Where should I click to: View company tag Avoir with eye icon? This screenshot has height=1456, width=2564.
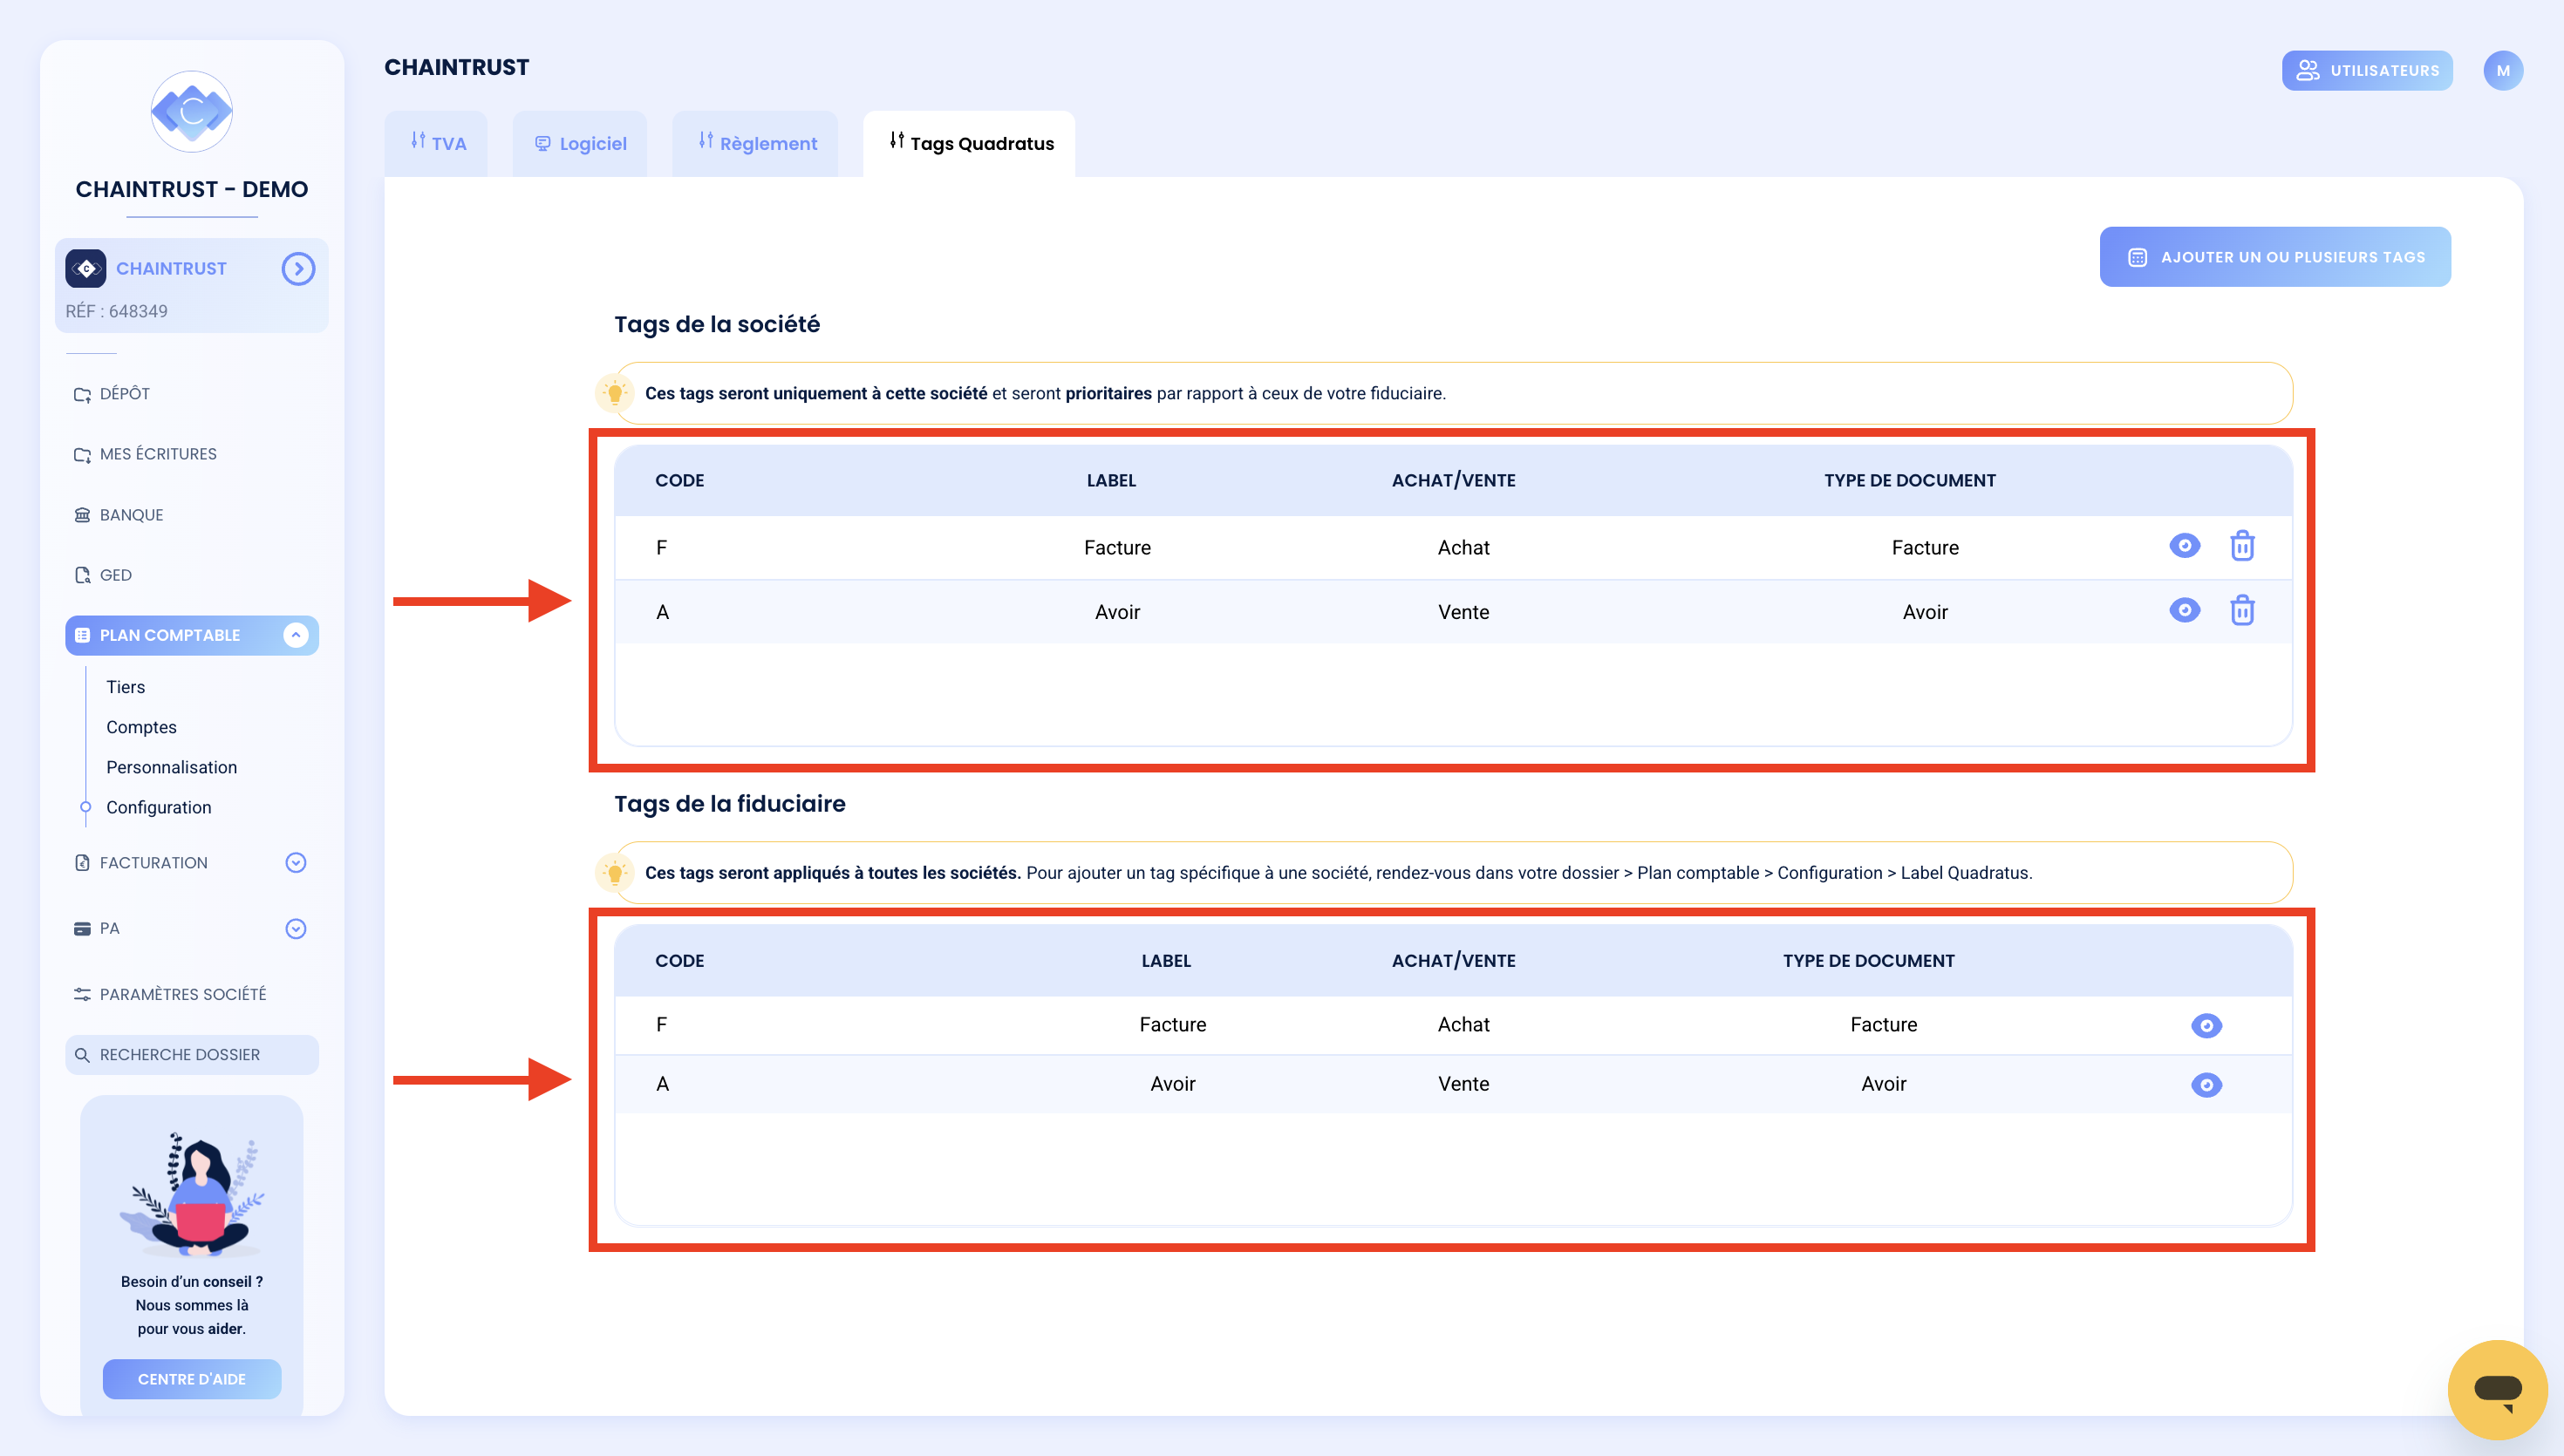tap(2185, 610)
